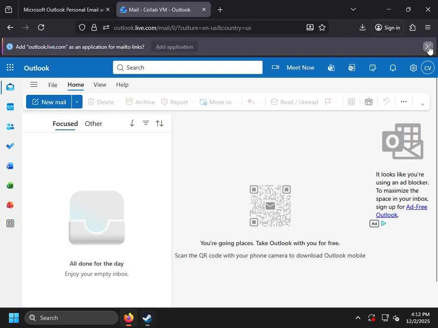Open the Windows Start menu

[14, 318]
